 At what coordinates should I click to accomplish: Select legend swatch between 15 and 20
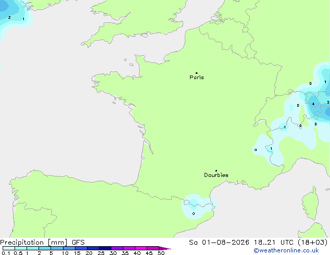point(81,248)
